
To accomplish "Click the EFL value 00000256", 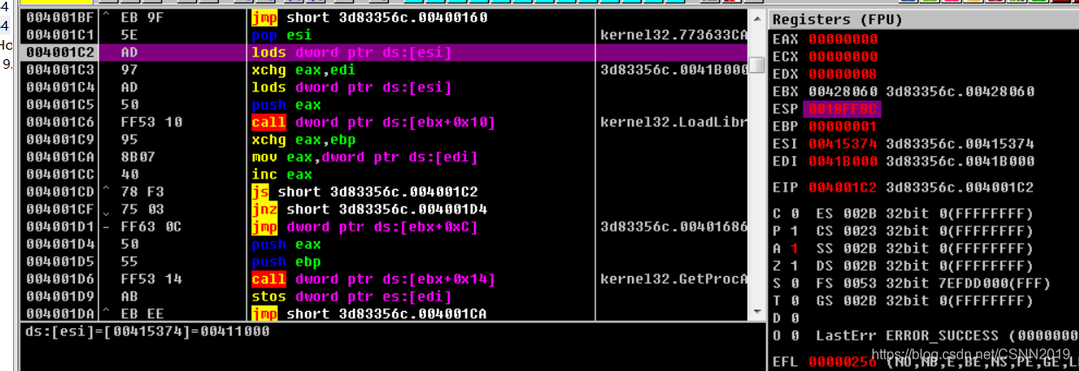I will [843, 361].
